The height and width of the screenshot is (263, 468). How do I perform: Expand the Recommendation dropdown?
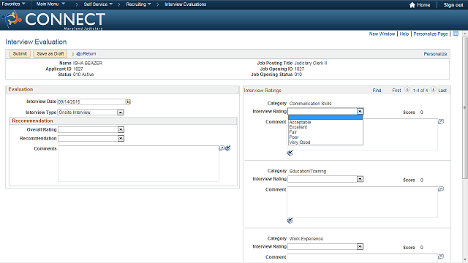121,138
